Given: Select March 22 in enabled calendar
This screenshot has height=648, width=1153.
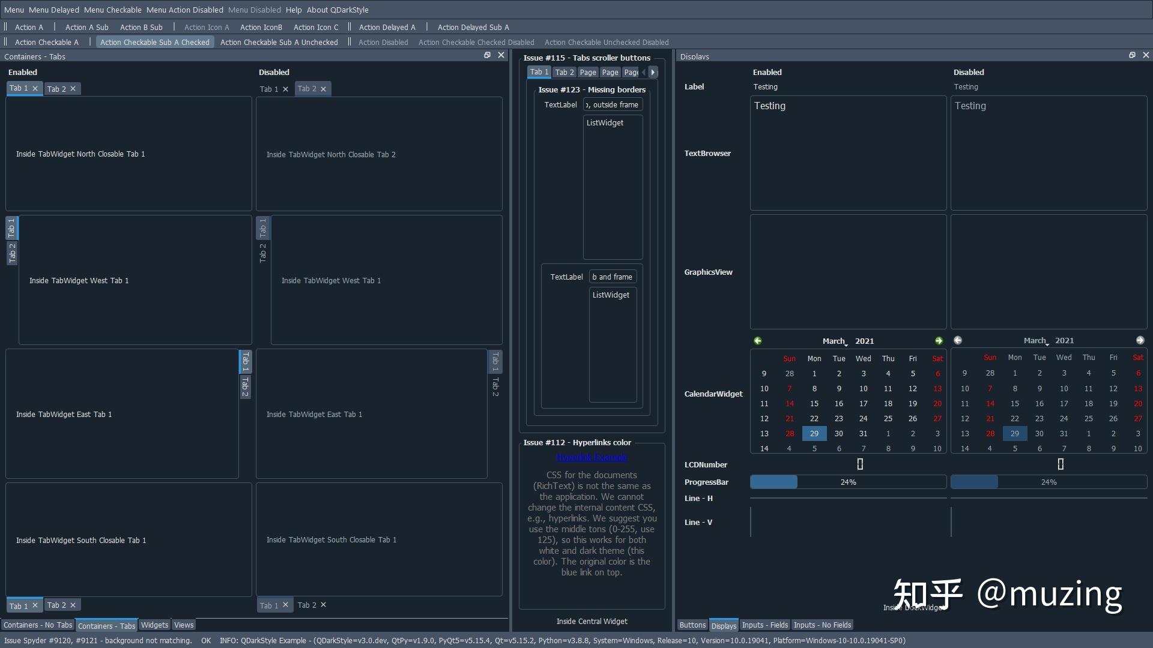Looking at the screenshot, I should coord(814,419).
